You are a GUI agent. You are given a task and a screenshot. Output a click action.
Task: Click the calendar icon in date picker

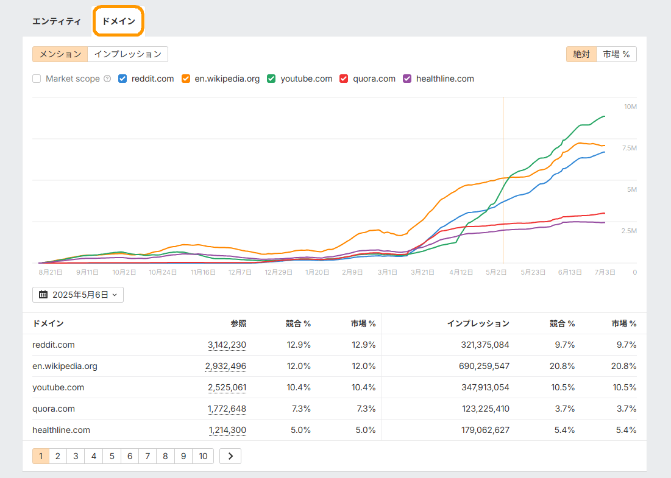click(43, 295)
